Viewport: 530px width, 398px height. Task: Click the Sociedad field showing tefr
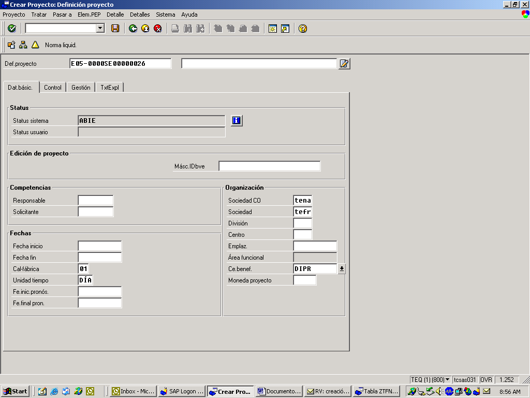pos(302,212)
